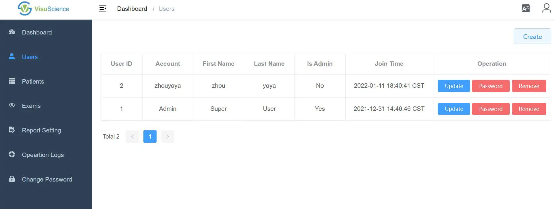
Task: Open the Users menu item
Action: coord(30,57)
